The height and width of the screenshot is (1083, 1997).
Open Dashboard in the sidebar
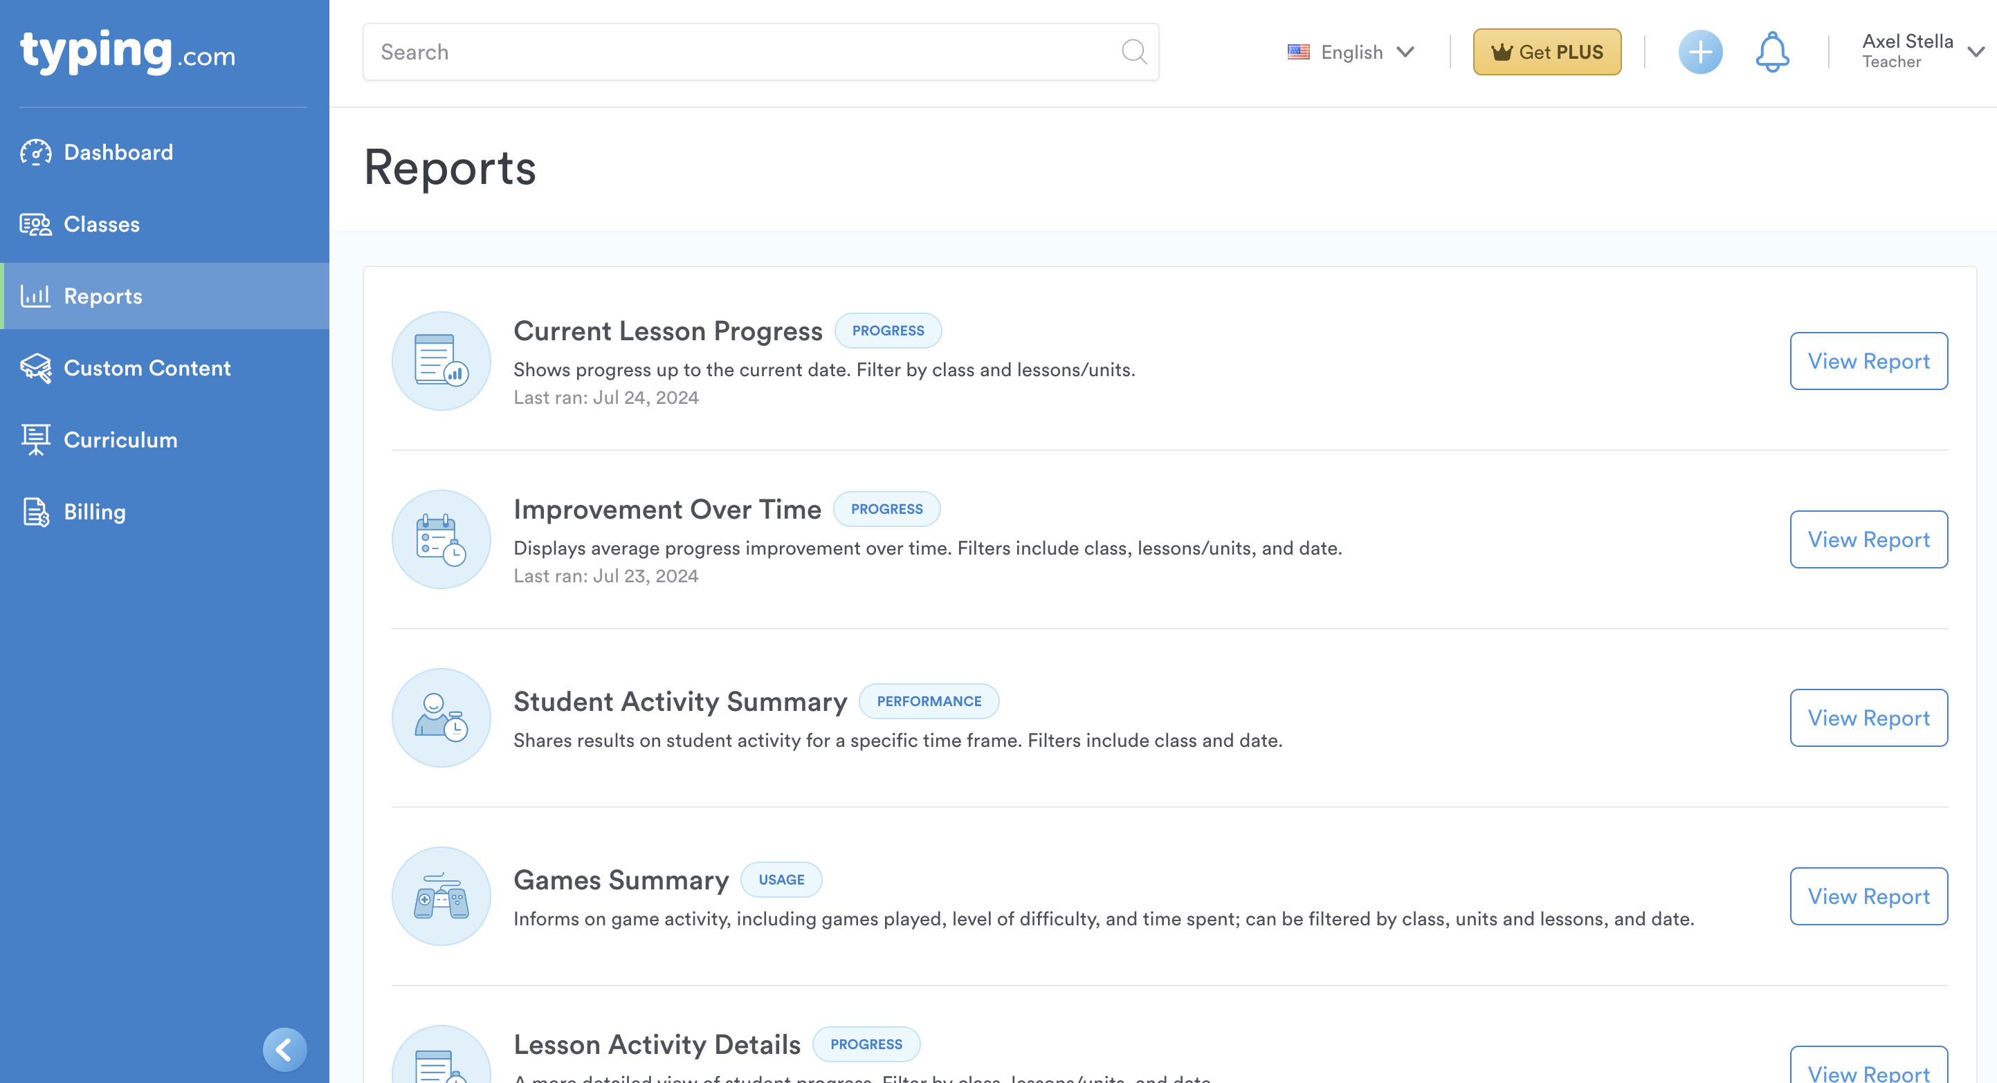[118, 152]
